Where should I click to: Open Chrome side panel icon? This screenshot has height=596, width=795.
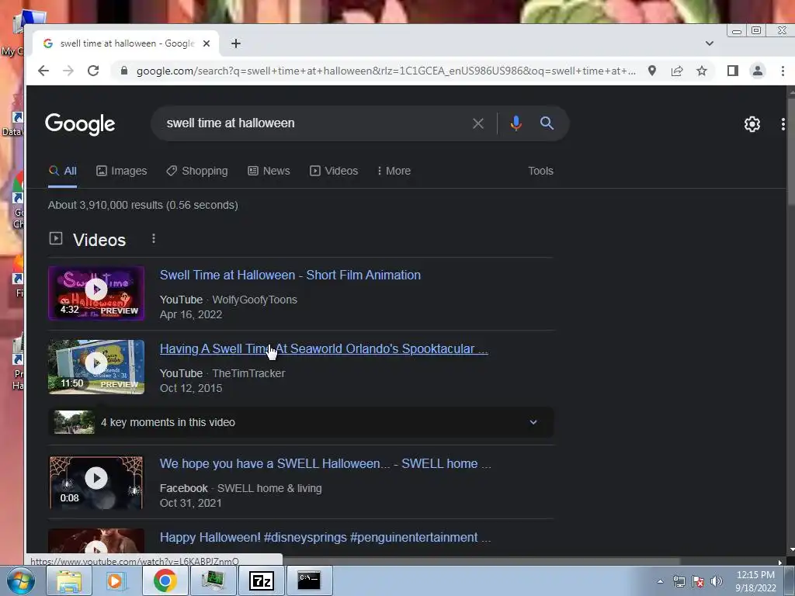pyautogui.click(x=733, y=71)
